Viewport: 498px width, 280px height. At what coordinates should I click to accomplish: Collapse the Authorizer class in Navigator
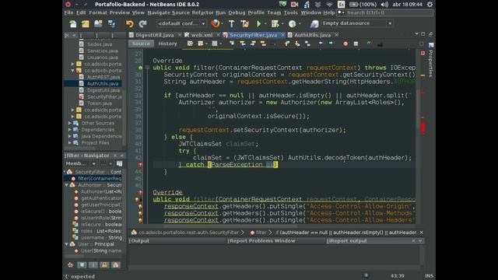66,185
